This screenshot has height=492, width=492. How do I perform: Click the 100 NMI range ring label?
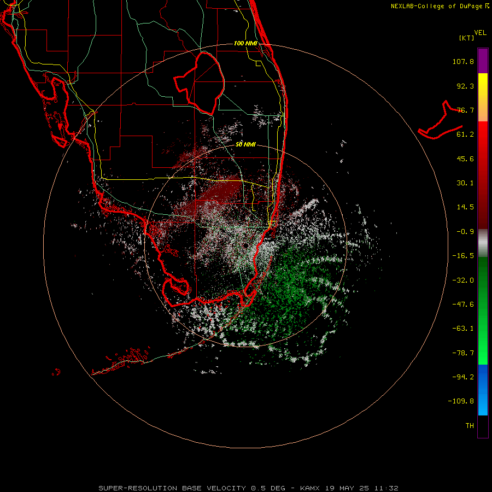click(245, 43)
